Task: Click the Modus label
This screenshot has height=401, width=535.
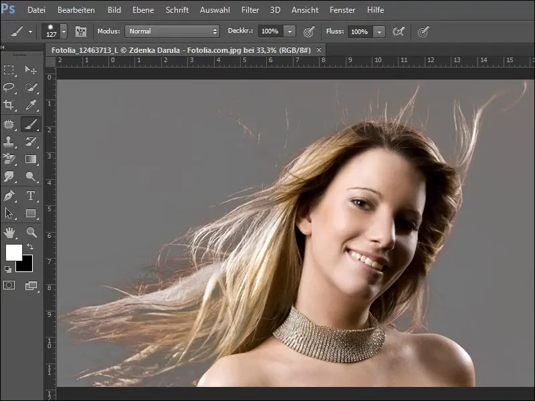Action: pyautogui.click(x=108, y=31)
